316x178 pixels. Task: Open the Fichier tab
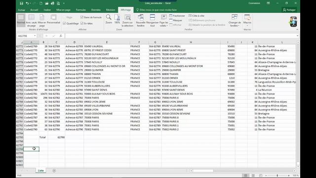(x=22, y=10)
